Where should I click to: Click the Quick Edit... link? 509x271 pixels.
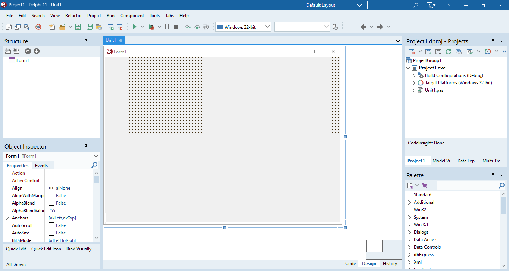18,249
